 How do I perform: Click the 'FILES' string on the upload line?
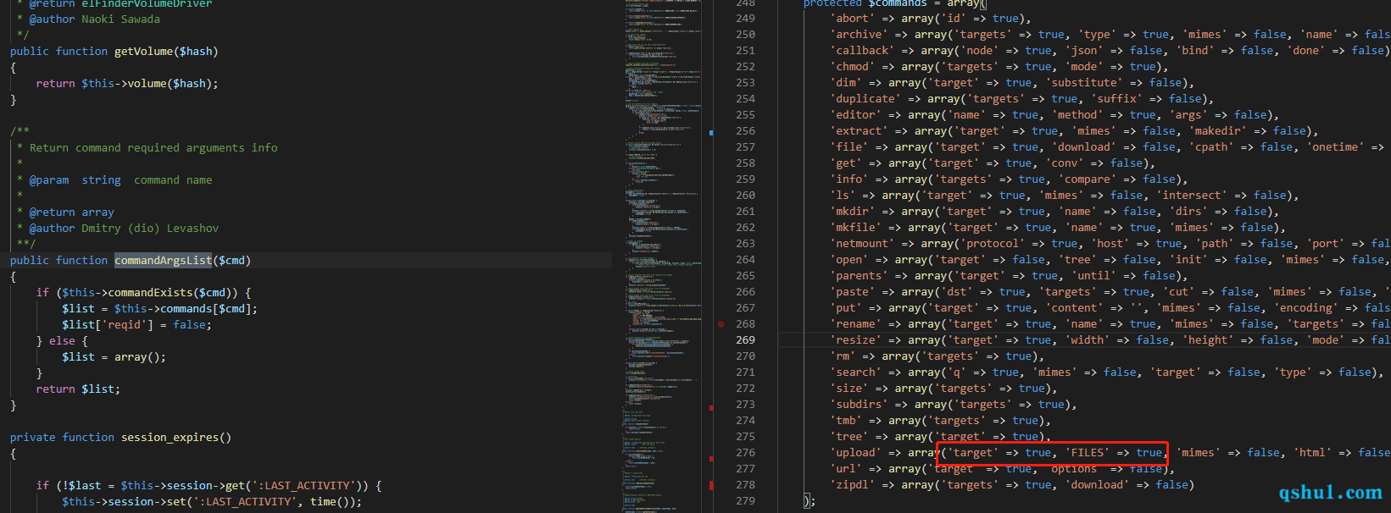coord(1088,453)
